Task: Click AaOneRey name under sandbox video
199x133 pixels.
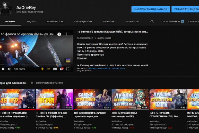Action: coord(117,121)
